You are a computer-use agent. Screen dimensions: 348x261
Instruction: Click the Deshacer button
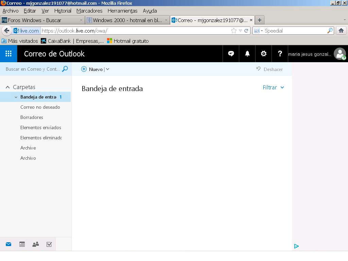point(269,69)
